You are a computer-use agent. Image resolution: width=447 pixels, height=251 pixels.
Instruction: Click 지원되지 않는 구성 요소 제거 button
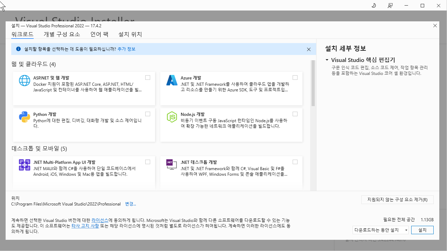pyautogui.click(x=398, y=200)
